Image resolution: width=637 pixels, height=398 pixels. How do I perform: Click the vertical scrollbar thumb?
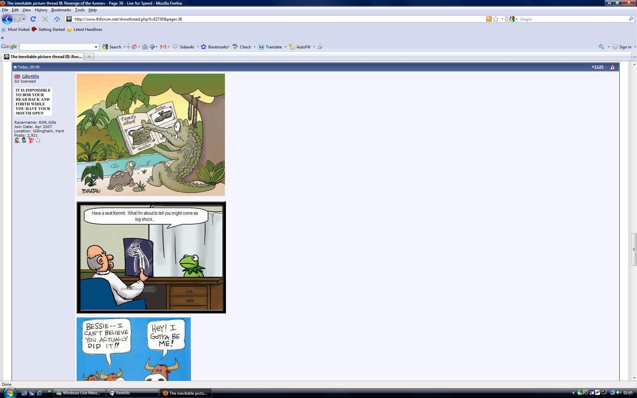pyautogui.click(x=634, y=249)
